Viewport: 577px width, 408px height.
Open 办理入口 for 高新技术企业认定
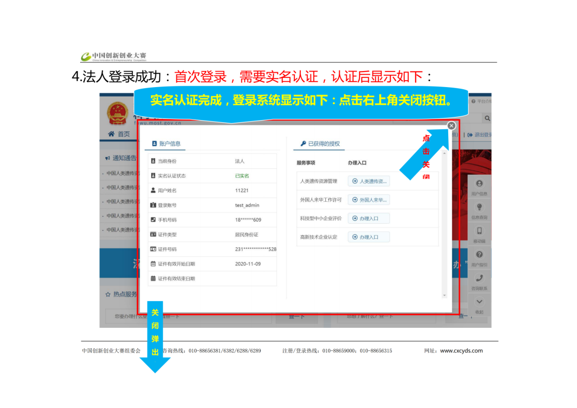tap(369, 237)
